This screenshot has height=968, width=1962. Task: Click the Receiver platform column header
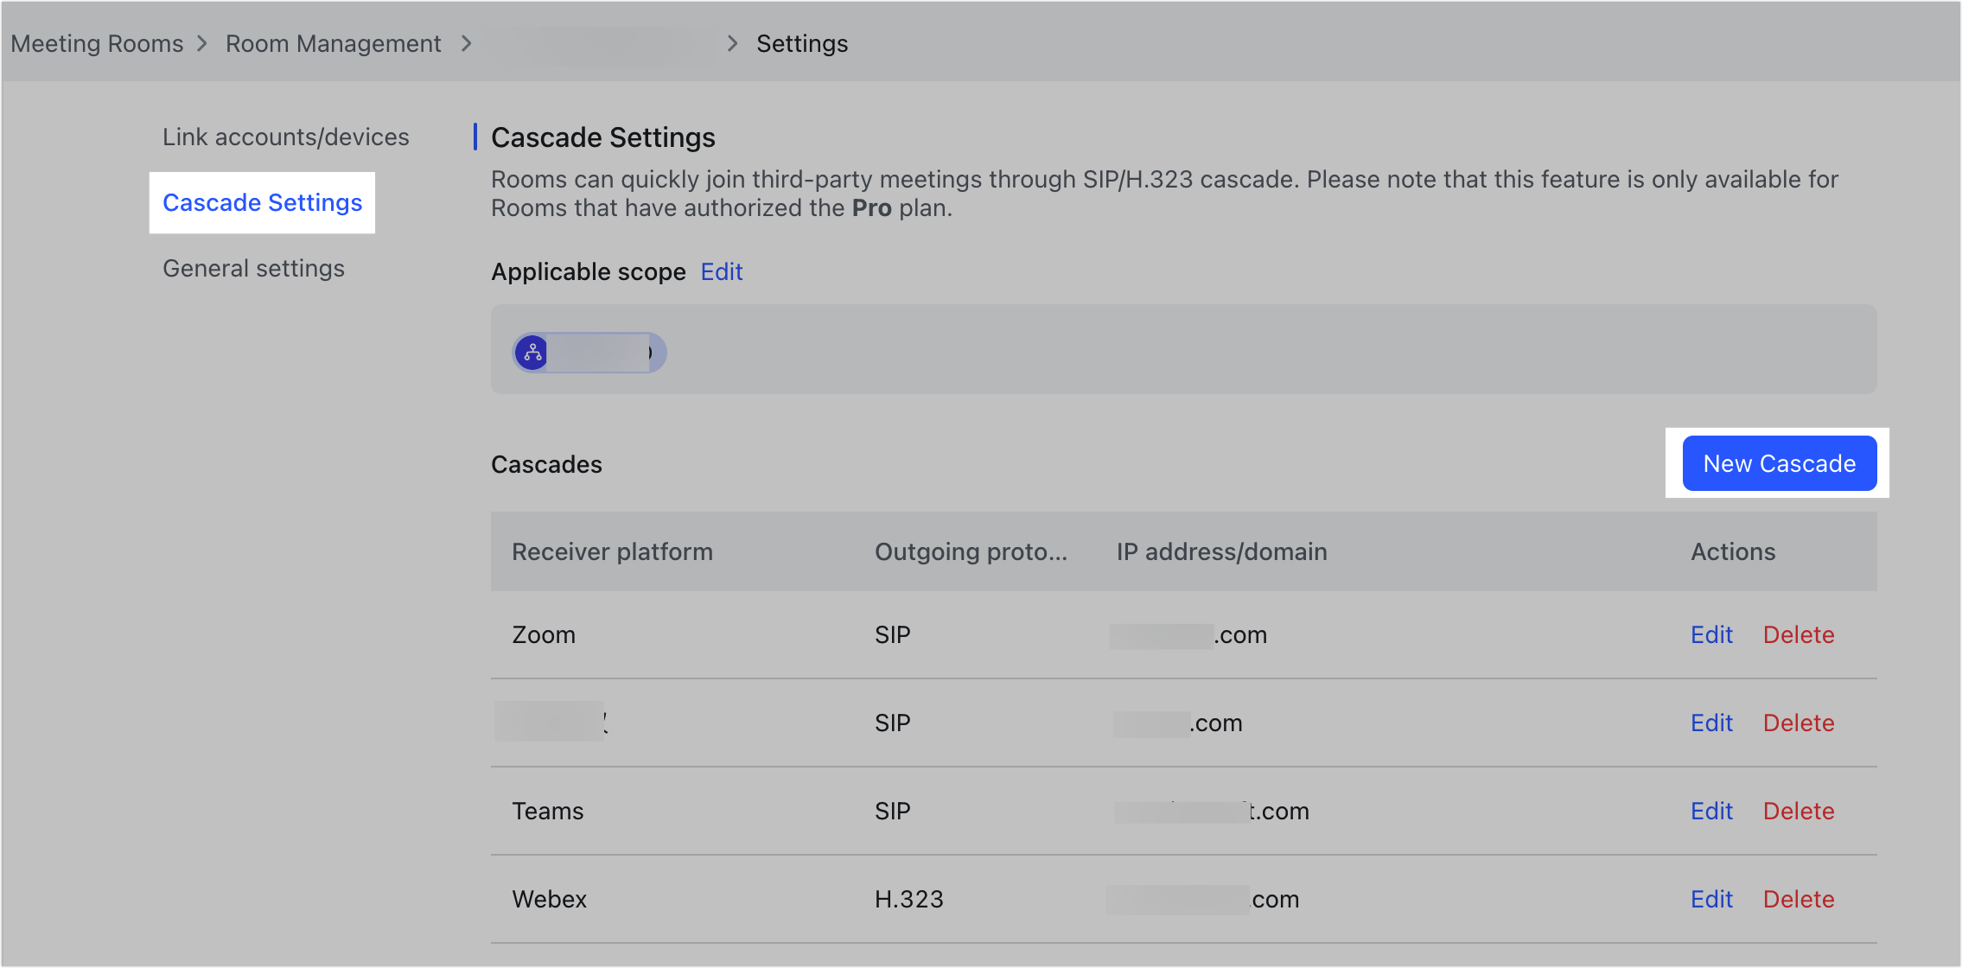pos(612,551)
